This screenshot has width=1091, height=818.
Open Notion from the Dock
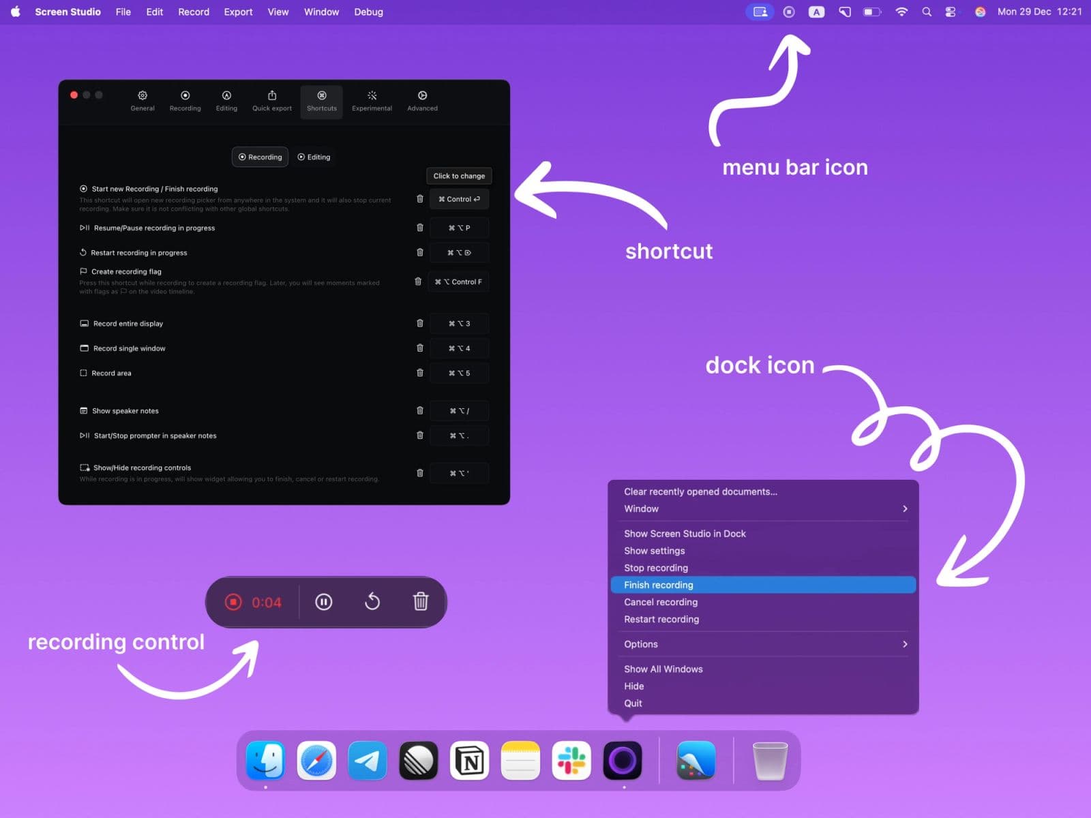point(470,760)
